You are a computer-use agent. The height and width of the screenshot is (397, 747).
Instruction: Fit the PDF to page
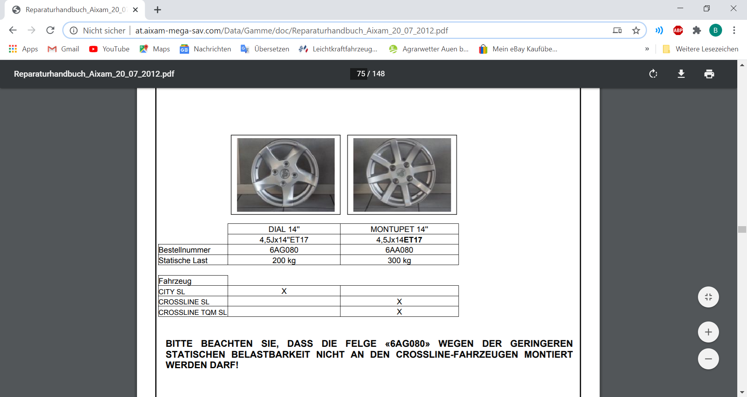708,297
